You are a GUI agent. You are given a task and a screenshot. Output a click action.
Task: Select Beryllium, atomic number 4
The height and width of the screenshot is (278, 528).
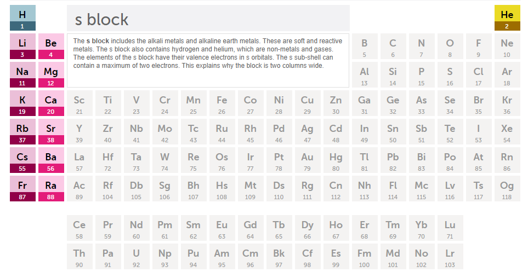pos(51,47)
